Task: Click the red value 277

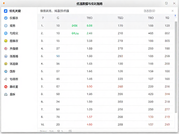Action: 167,109
